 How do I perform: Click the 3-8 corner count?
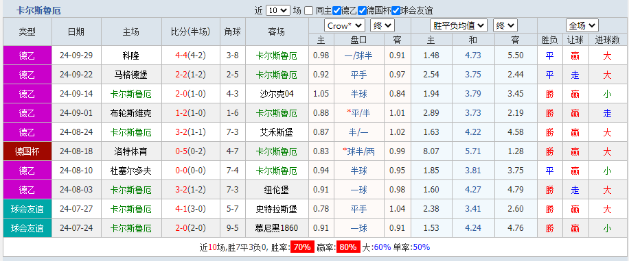232,55
